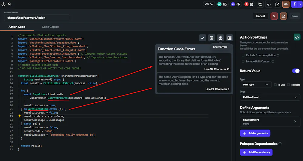Select the UserAttributes error at Line 18
The width and height of the screenshot is (303, 161).
pos(194,63)
